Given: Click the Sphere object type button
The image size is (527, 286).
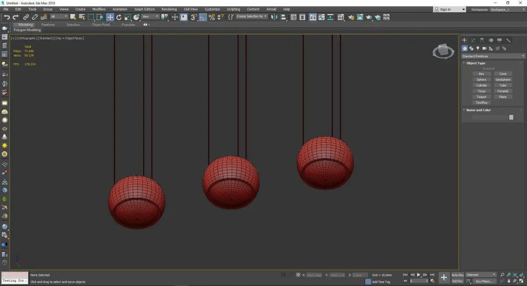Looking at the screenshot, I should (481, 80).
